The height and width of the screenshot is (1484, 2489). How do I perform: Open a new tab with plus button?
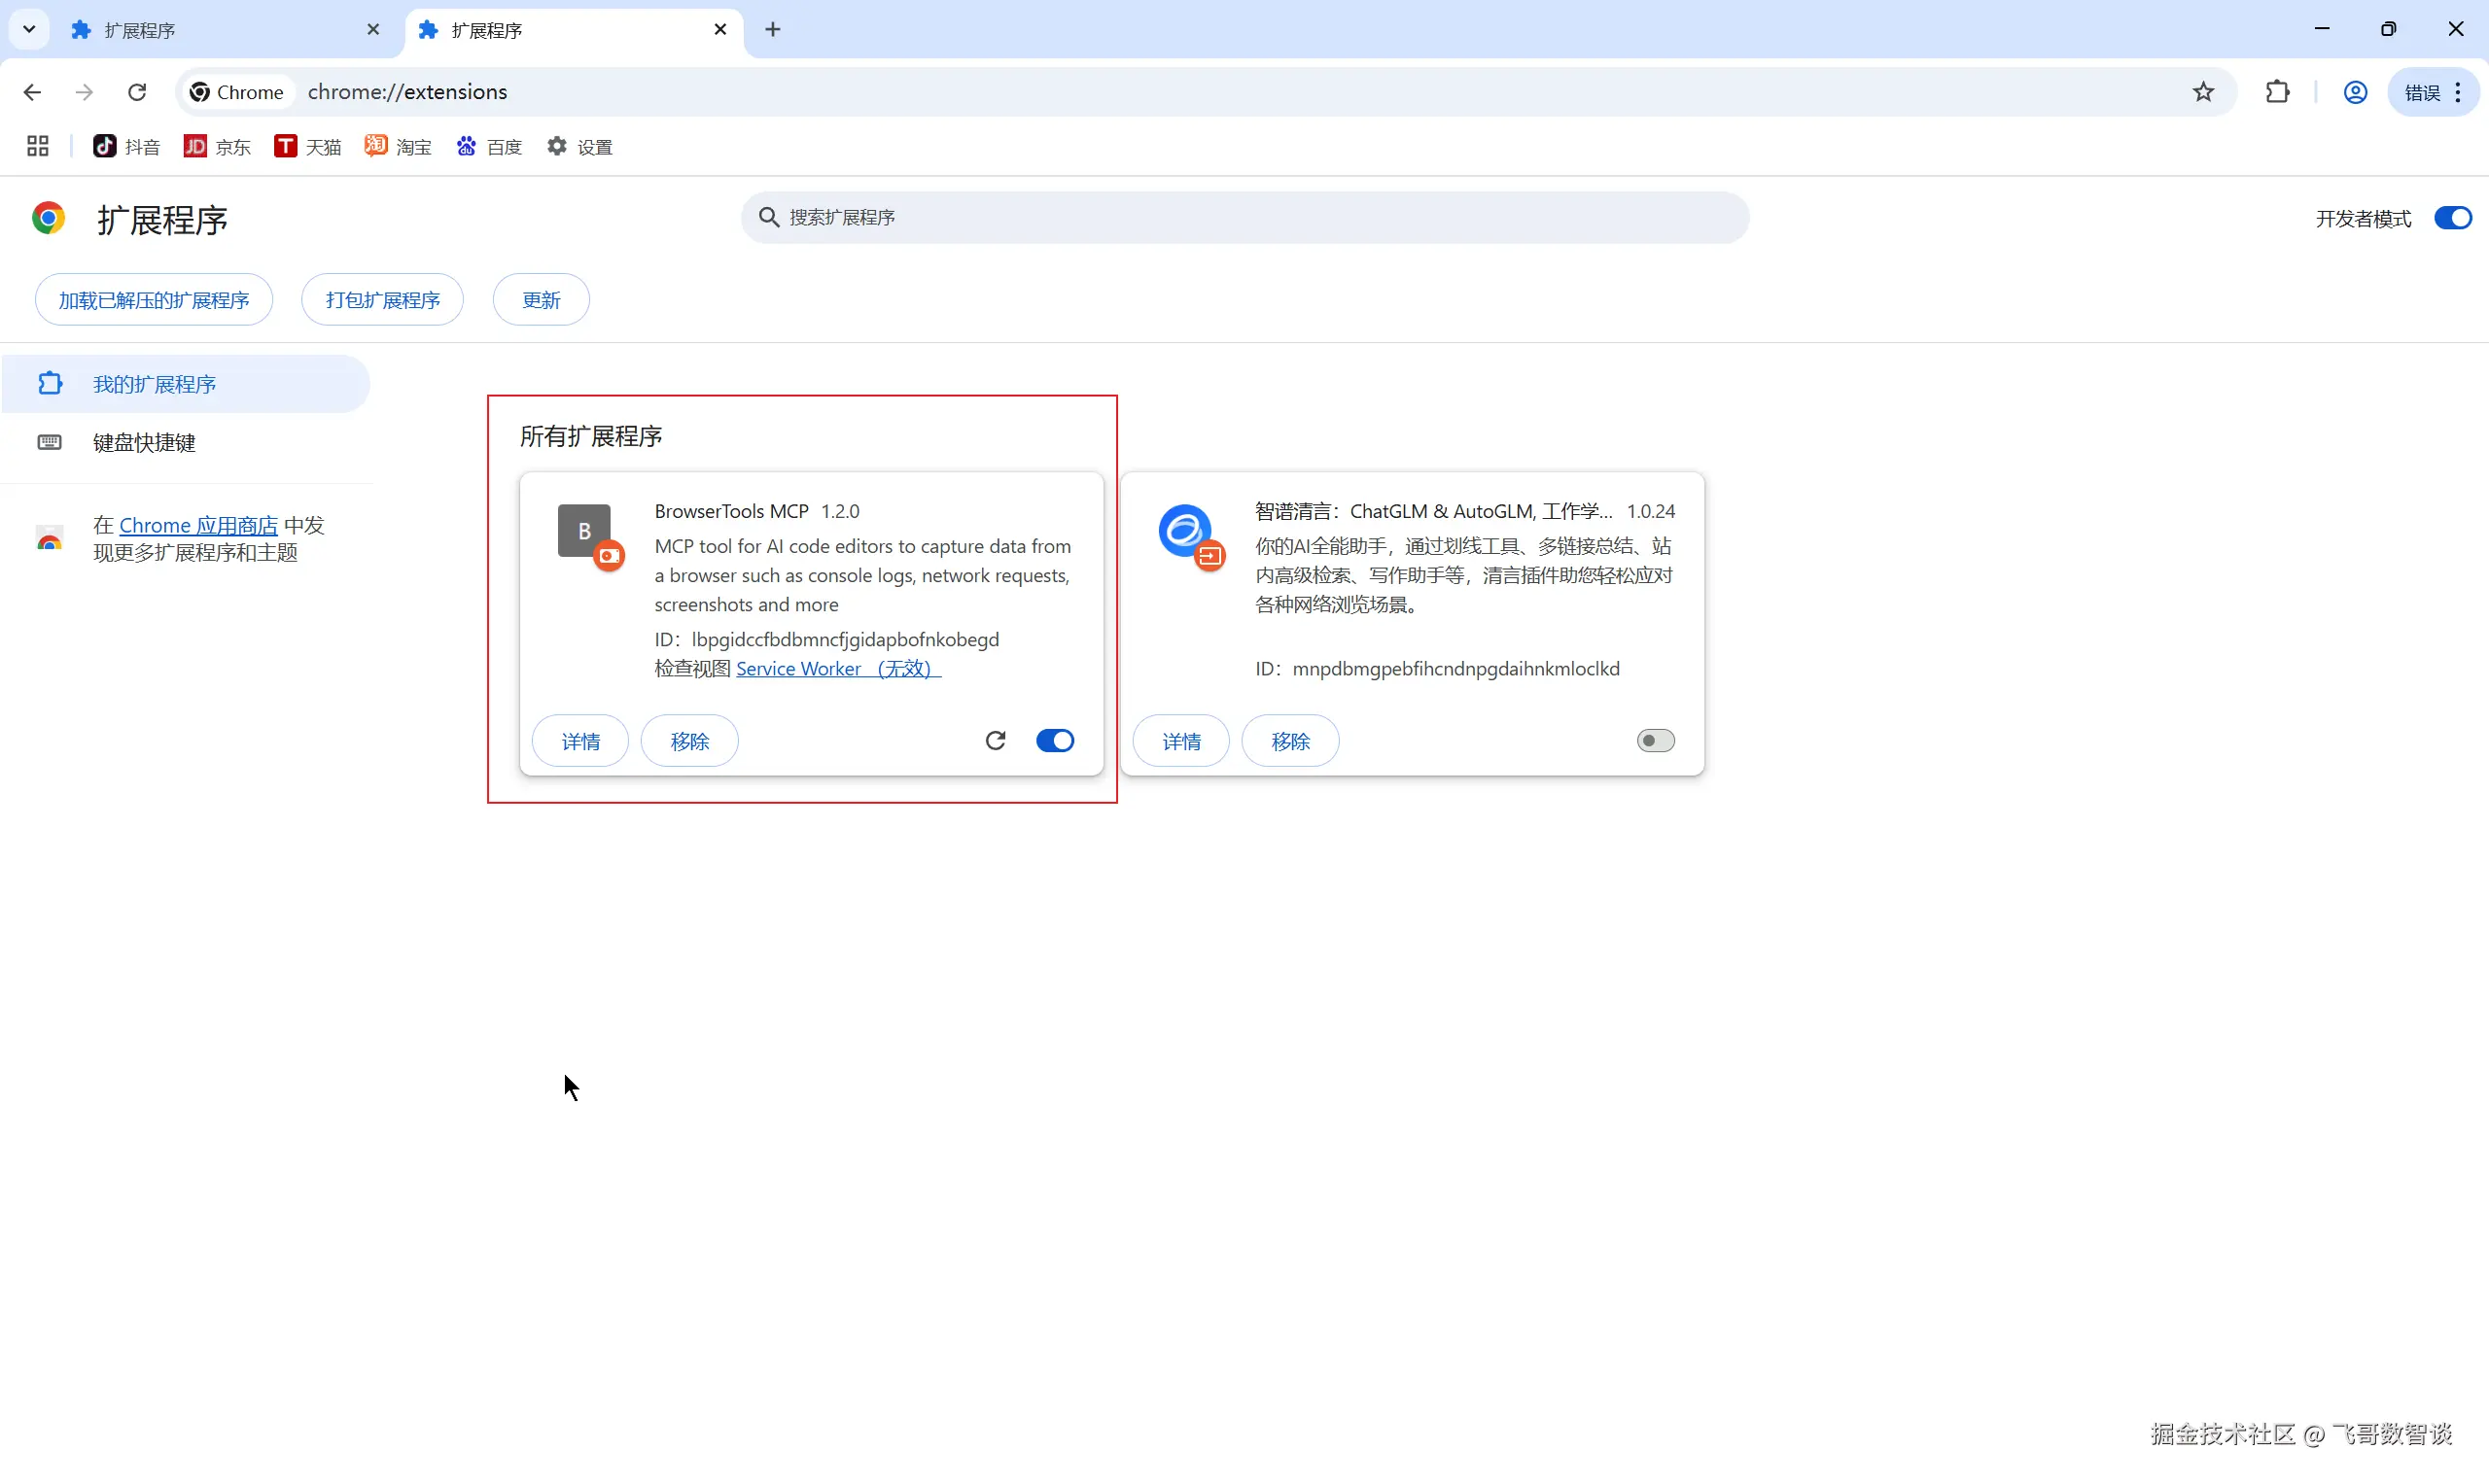(x=772, y=30)
